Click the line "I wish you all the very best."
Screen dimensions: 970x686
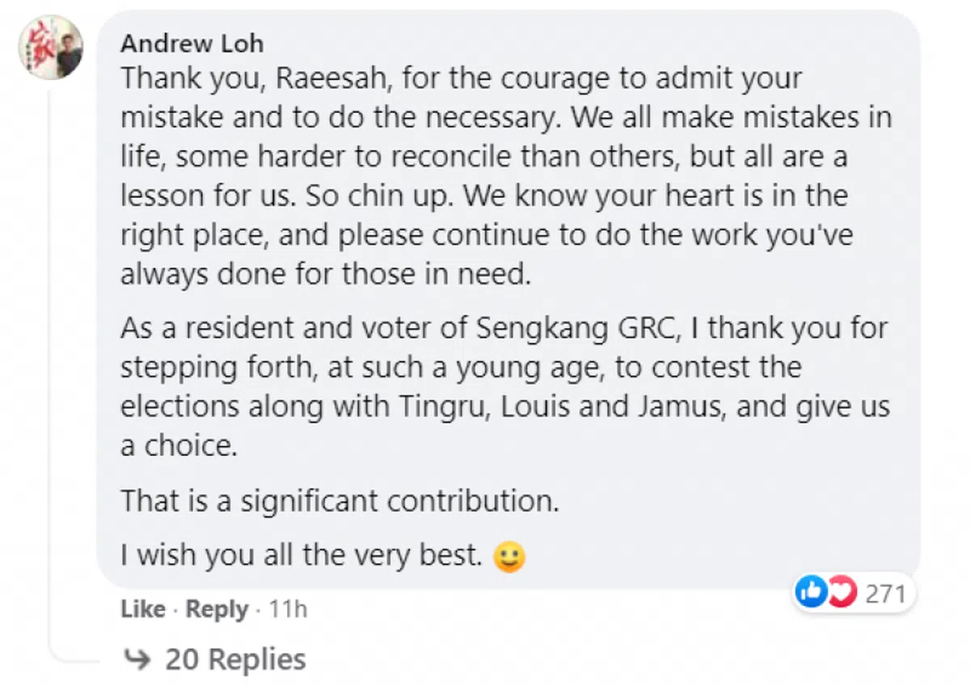(302, 556)
